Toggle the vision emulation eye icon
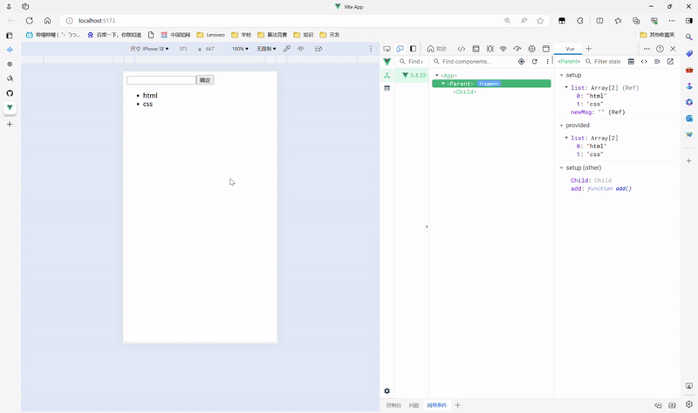Screen dimensions: 698x413 tap(301, 49)
